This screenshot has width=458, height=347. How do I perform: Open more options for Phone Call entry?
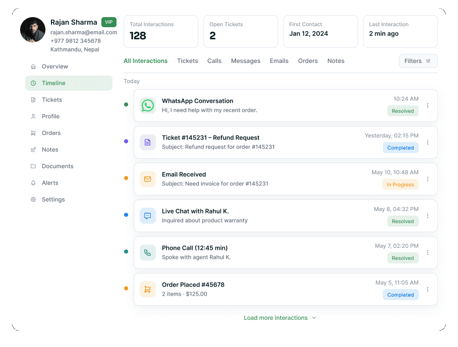428,252
